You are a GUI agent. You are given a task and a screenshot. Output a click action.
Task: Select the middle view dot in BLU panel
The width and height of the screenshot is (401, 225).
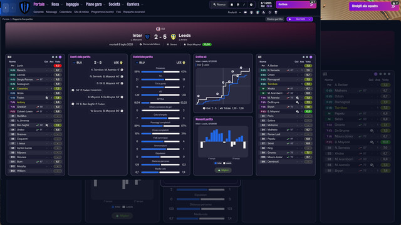click(56, 57)
